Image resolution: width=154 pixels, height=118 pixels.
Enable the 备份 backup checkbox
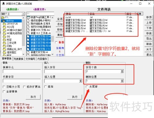tap(56, 42)
